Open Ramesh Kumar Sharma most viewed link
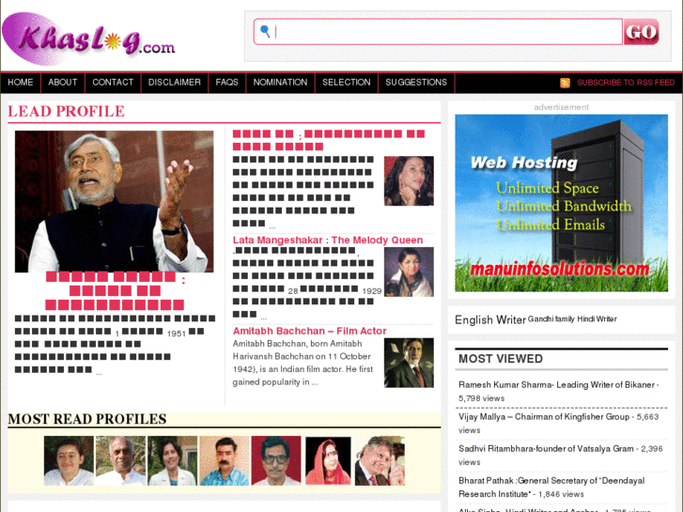 click(557, 385)
